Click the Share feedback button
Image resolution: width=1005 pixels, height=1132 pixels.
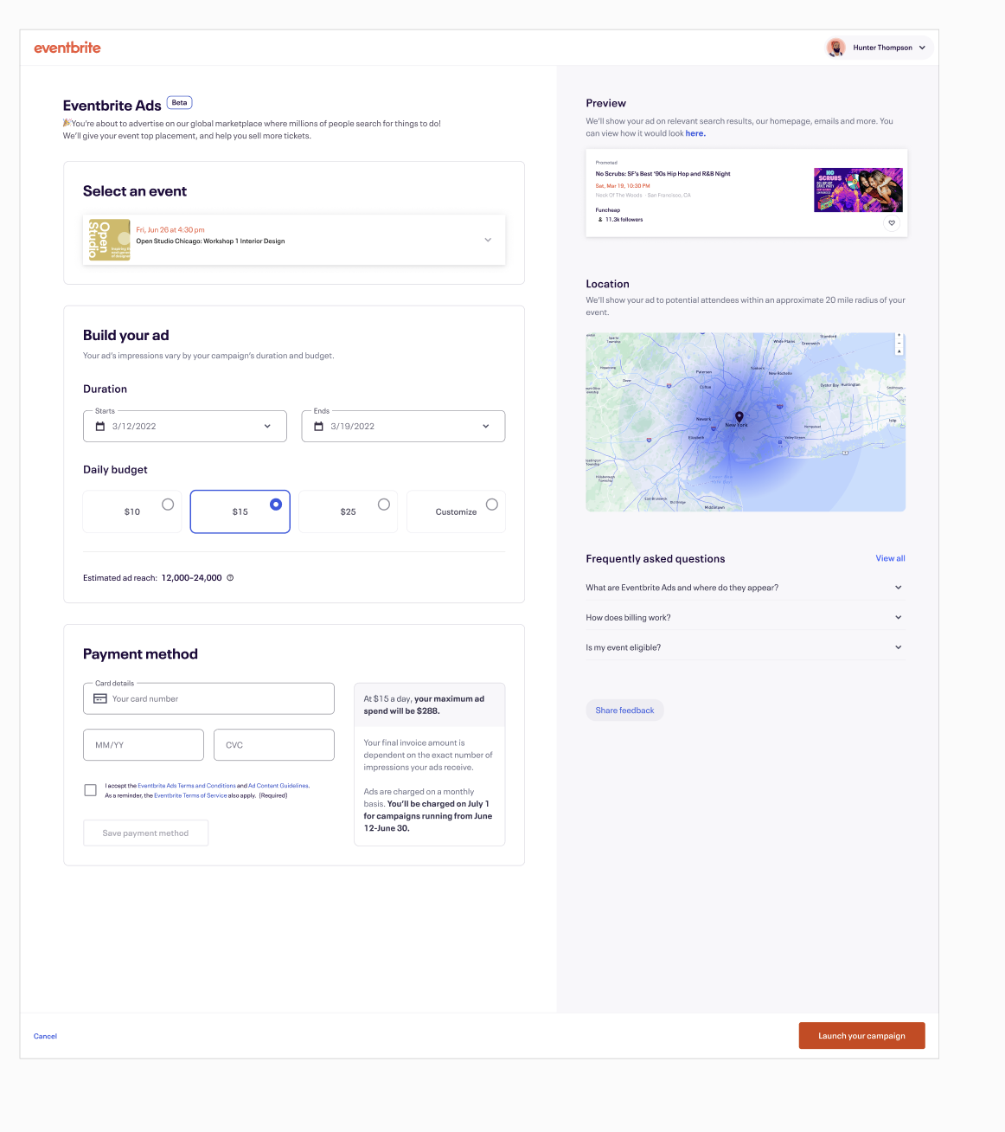coord(624,711)
